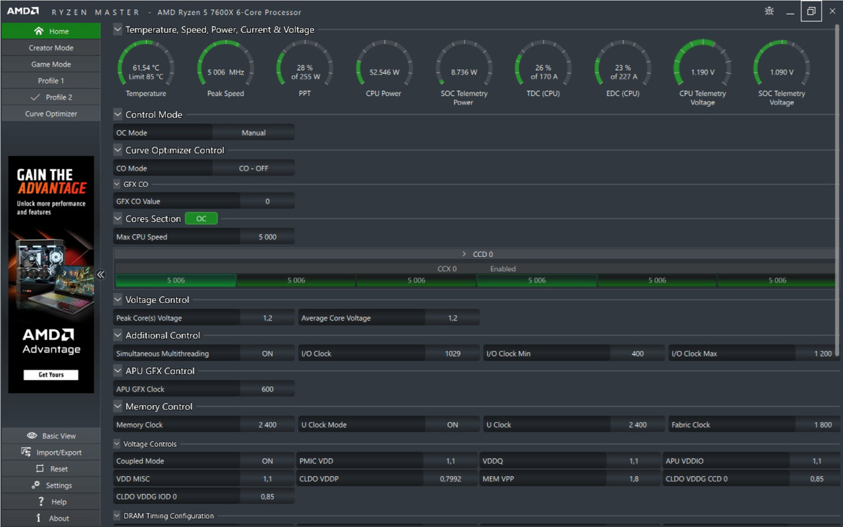Click the Profile 2 checkmark icon
This screenshot has height=527, width=843.
coord(36,97)
